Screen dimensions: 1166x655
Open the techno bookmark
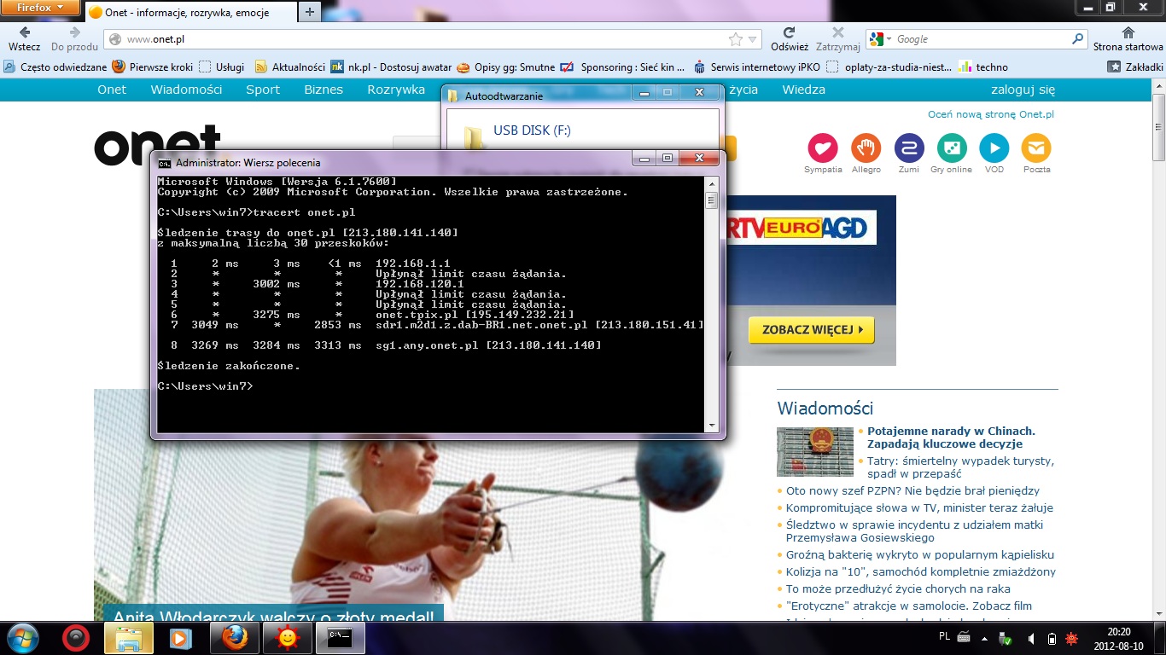983,67
